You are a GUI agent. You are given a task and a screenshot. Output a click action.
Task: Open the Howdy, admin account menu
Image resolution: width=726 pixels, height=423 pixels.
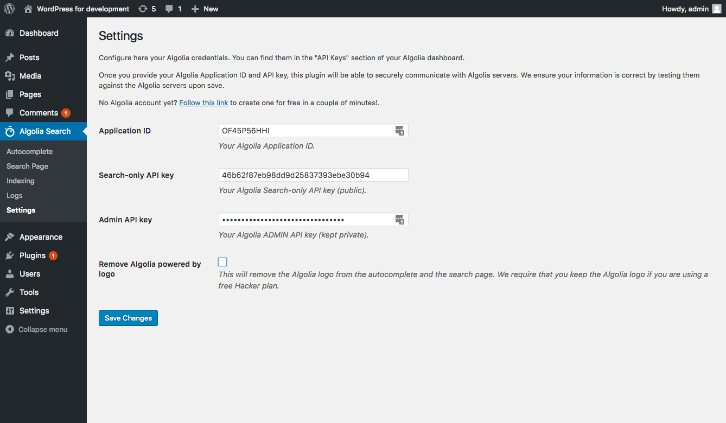686,9
